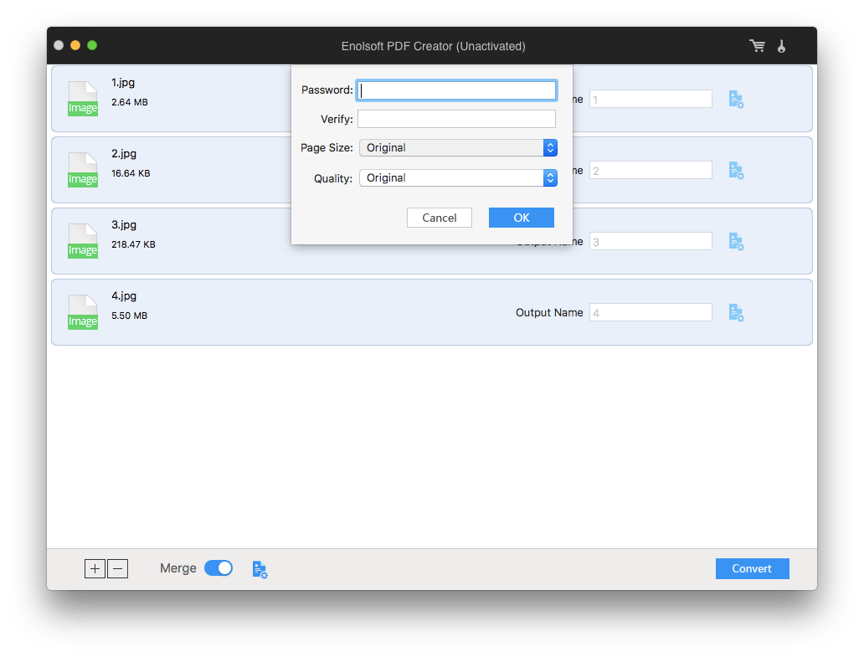Remove file with the minus button
The width and height of the screenshot is (864, 657).
[117, 568]
